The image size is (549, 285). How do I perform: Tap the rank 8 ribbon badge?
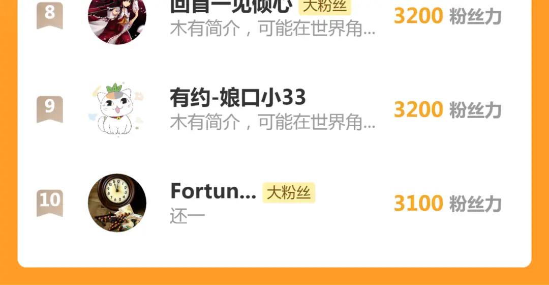[50, 15]
